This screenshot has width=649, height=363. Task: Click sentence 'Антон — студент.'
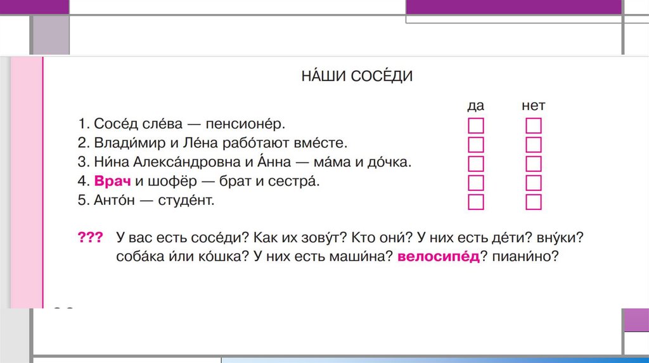pyautogui.click(x=154, y=200)
